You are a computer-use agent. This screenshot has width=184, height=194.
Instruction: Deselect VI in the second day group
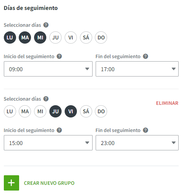point(71,111)
